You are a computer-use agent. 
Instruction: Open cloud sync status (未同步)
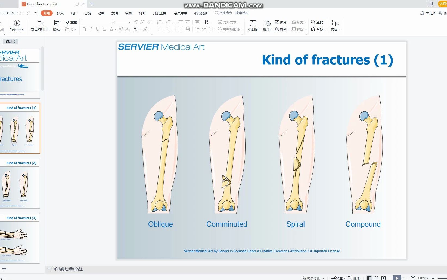click(428, 13)
